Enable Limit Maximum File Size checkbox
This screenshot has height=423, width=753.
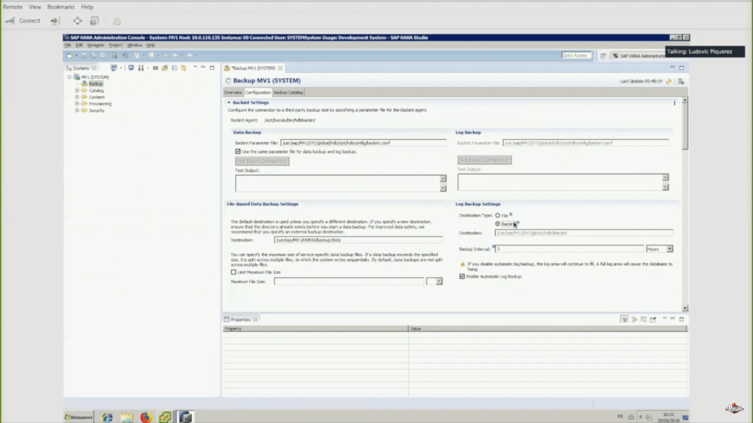click(x=234, y=272)
